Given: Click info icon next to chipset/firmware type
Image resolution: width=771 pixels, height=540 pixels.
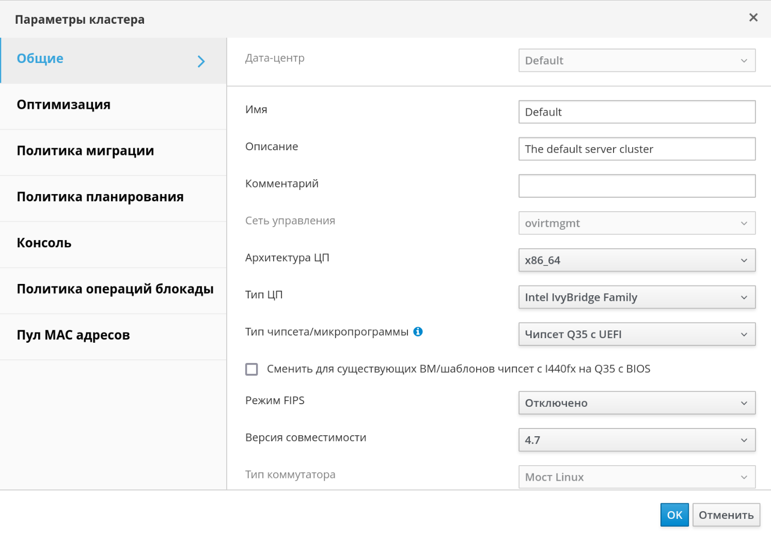Looking at the screenshot, I should (x=418, y=332).
